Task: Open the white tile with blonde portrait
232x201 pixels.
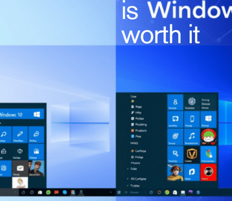Action: (x=20, y=182)
